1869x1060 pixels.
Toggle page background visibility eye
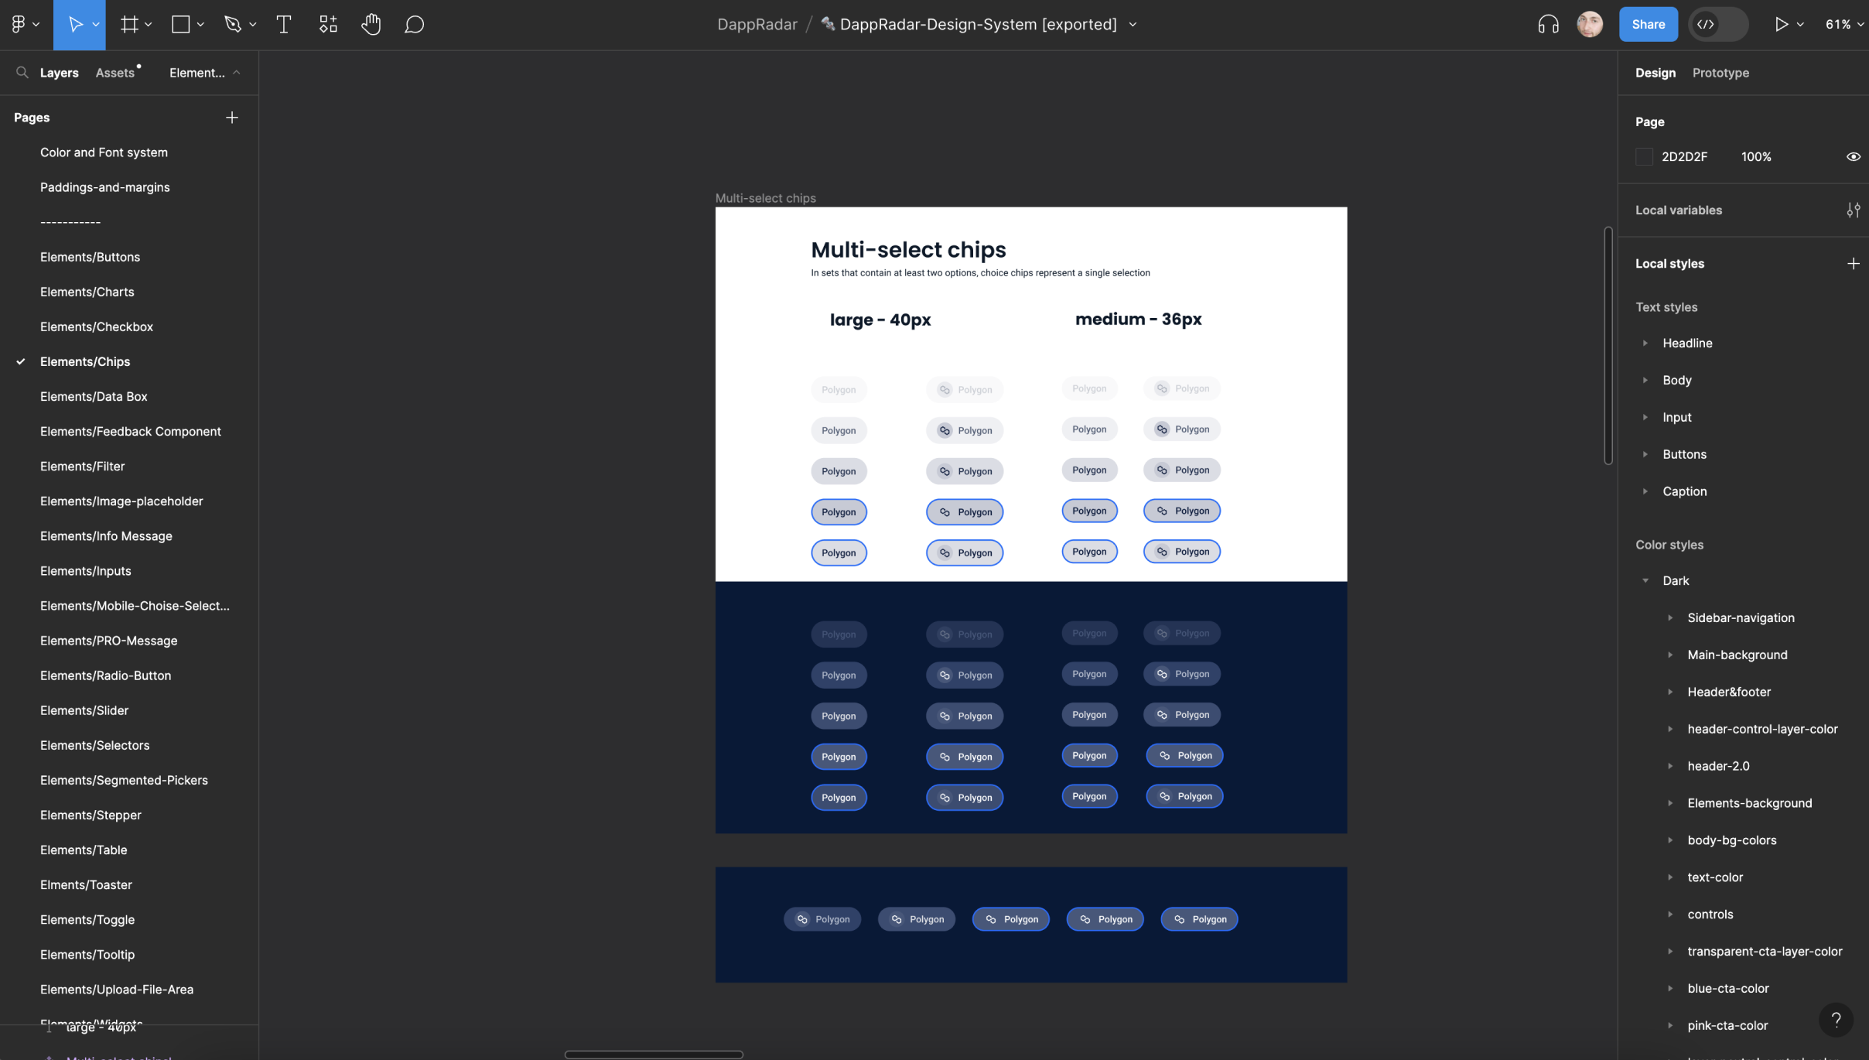pyautogui.click(x=1853, y=157)
